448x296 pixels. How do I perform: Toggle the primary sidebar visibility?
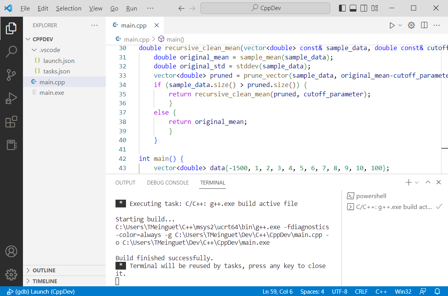pos(342,8)
